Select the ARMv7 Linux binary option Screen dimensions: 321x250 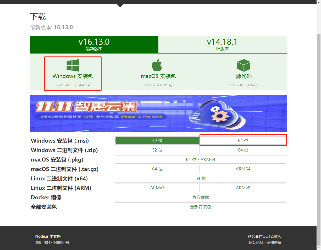(x=157, y=188)
